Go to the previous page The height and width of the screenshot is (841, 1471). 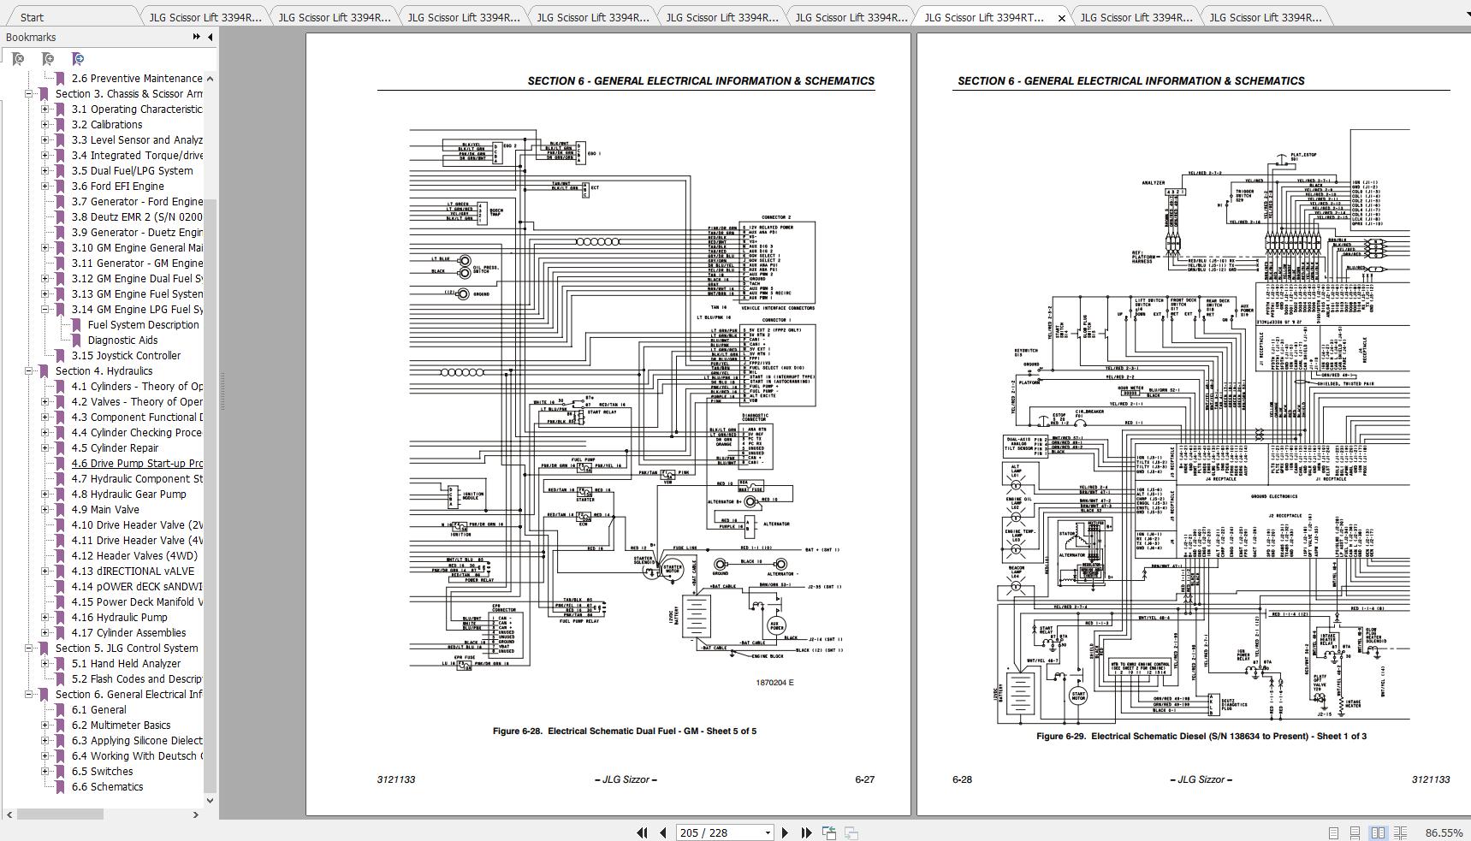point(663,832)
